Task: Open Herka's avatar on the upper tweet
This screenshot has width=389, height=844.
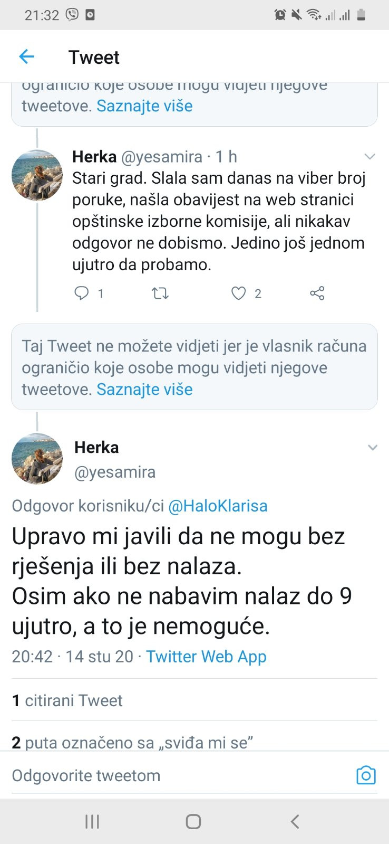Action: [x=37, y=175]
